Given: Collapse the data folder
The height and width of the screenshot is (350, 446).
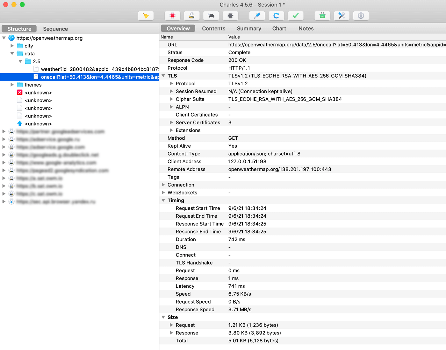Looking at the screenshot, I should (x=12, y=53).
